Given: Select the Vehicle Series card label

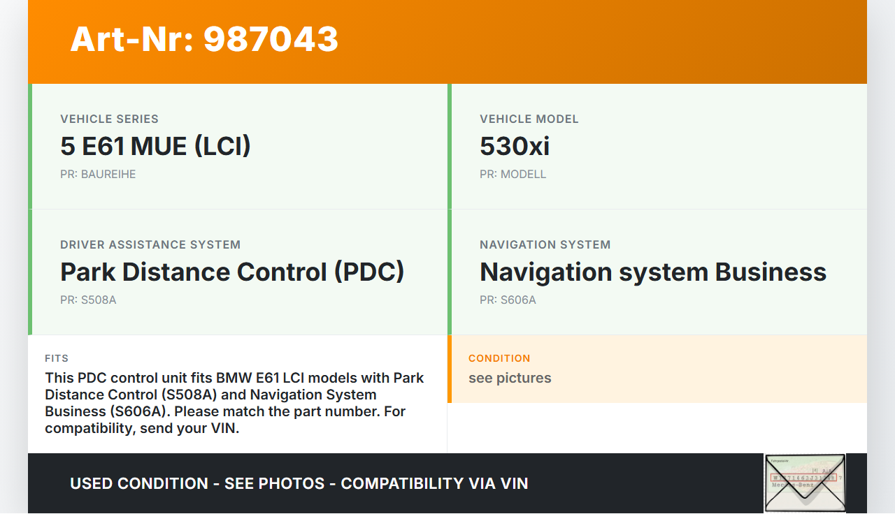Looking at the screenshot, I should pos(109,119).
